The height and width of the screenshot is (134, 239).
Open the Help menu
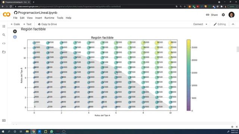[x=68, y=18]
